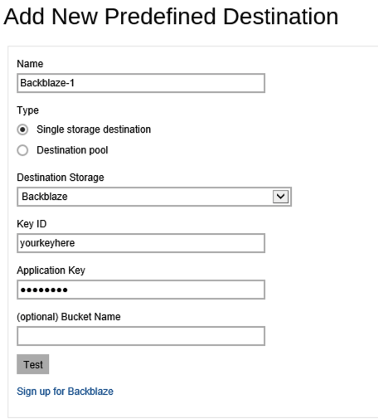
Task: Click the empty Bucket Name field
Action: [141, 336]
